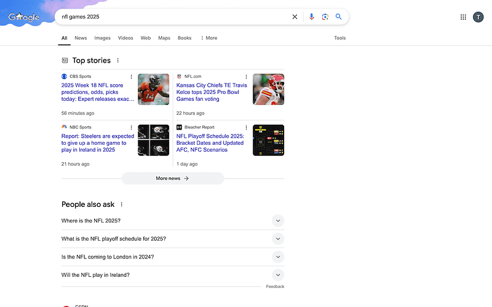Switch to the Web tab
The height and width of the screenshot is (307, 492).
coord(146,38)
